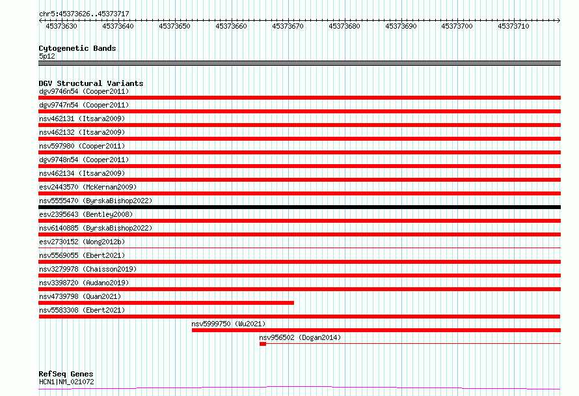Screen dimensions: 579x396
Task: Click ruler position 45373700
Action: 457,26
